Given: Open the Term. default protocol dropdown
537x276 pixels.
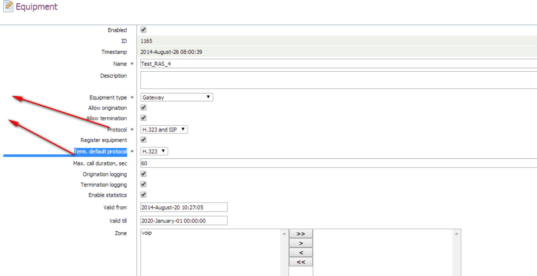Looking at the screenshot, I should [x=154, y=151].
